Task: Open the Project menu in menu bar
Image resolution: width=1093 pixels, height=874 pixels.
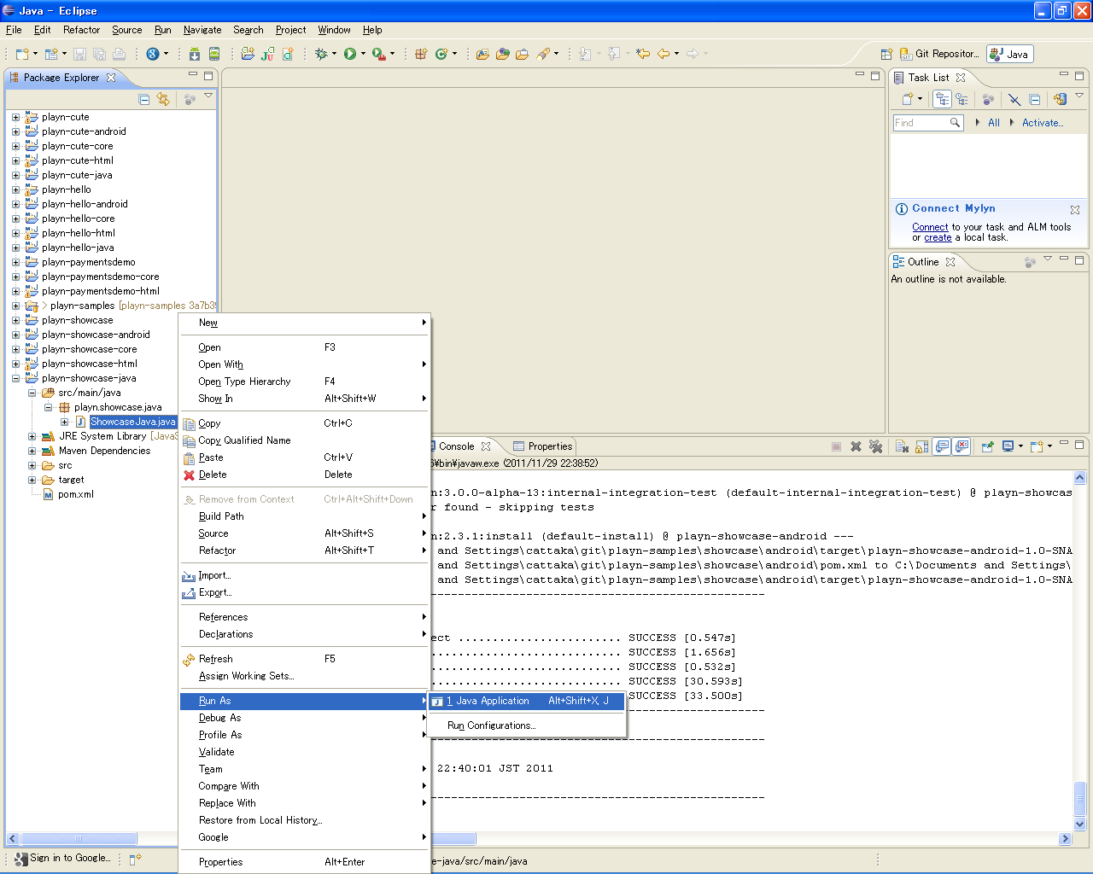Action: 290,30
